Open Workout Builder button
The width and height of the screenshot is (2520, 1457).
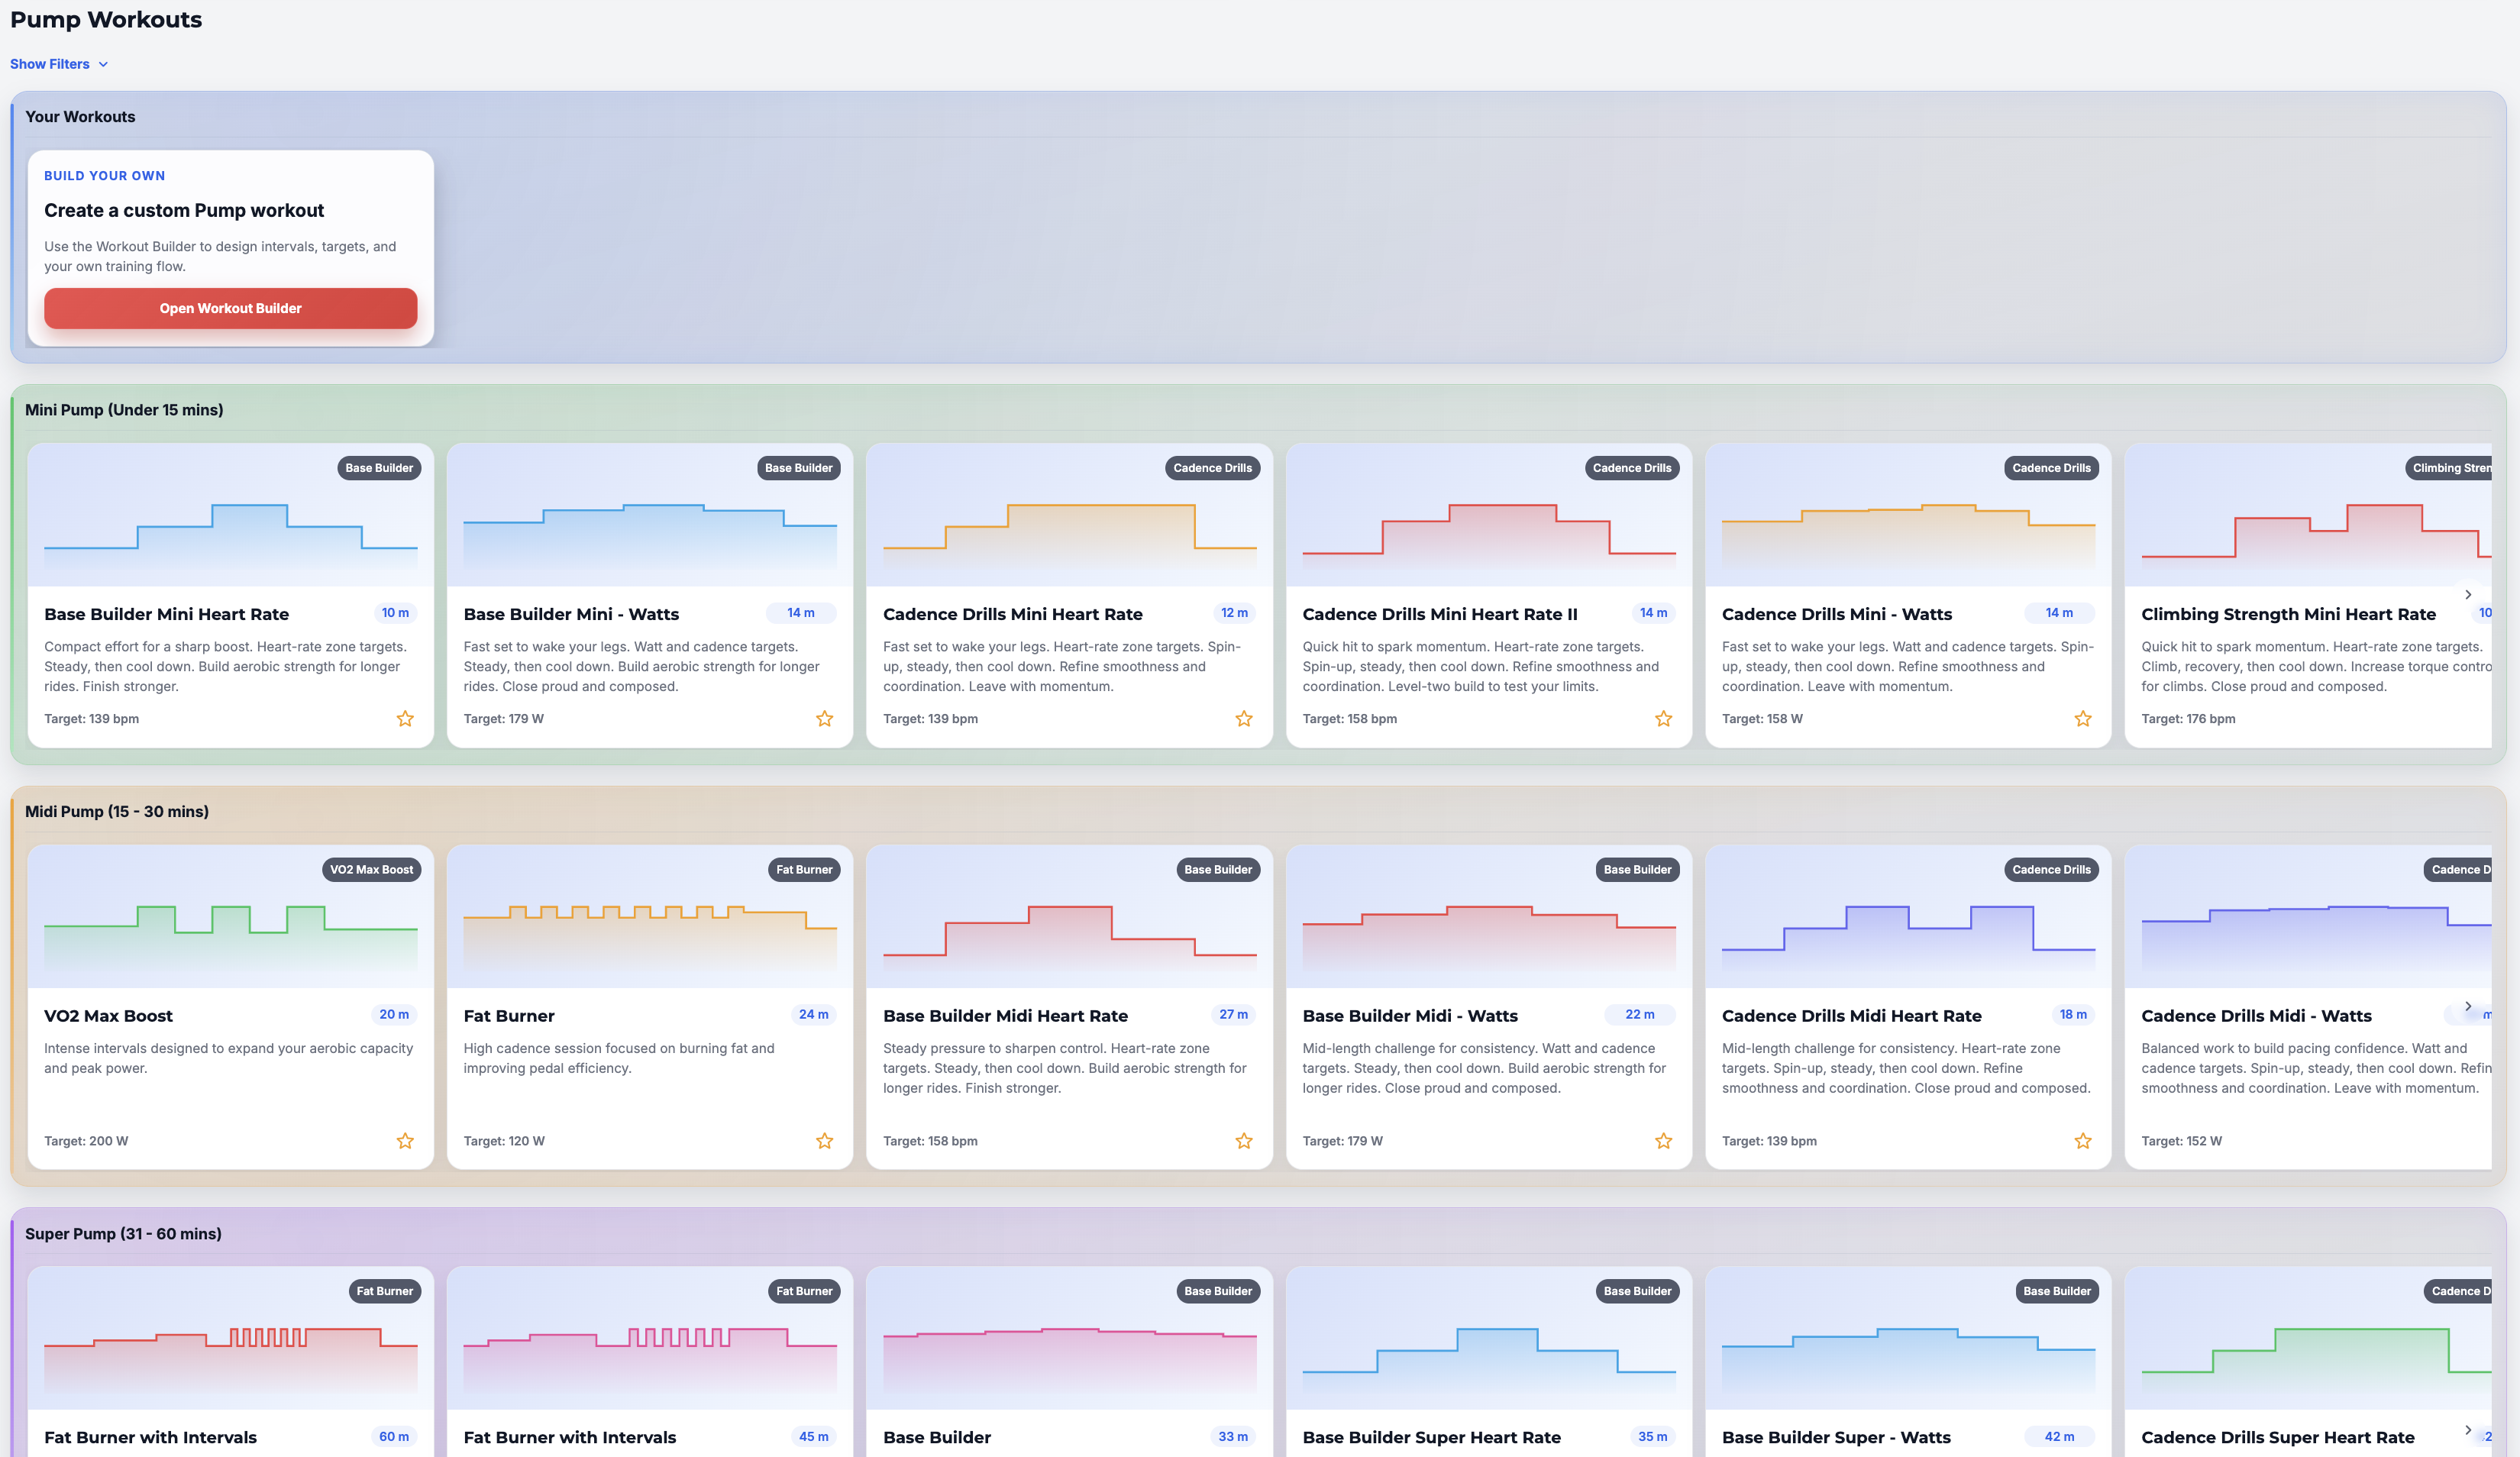tap(230, 308)
